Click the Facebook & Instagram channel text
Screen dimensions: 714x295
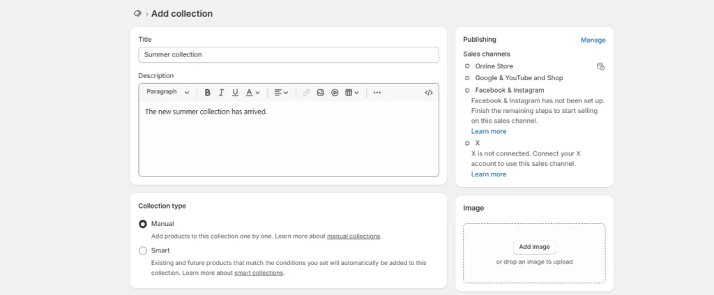510,90
